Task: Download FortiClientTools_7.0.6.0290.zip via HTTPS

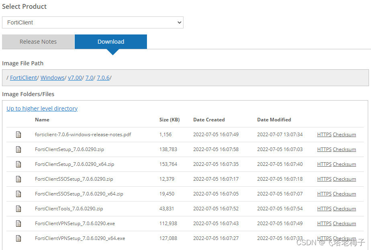Action: [x=324, y=209]
